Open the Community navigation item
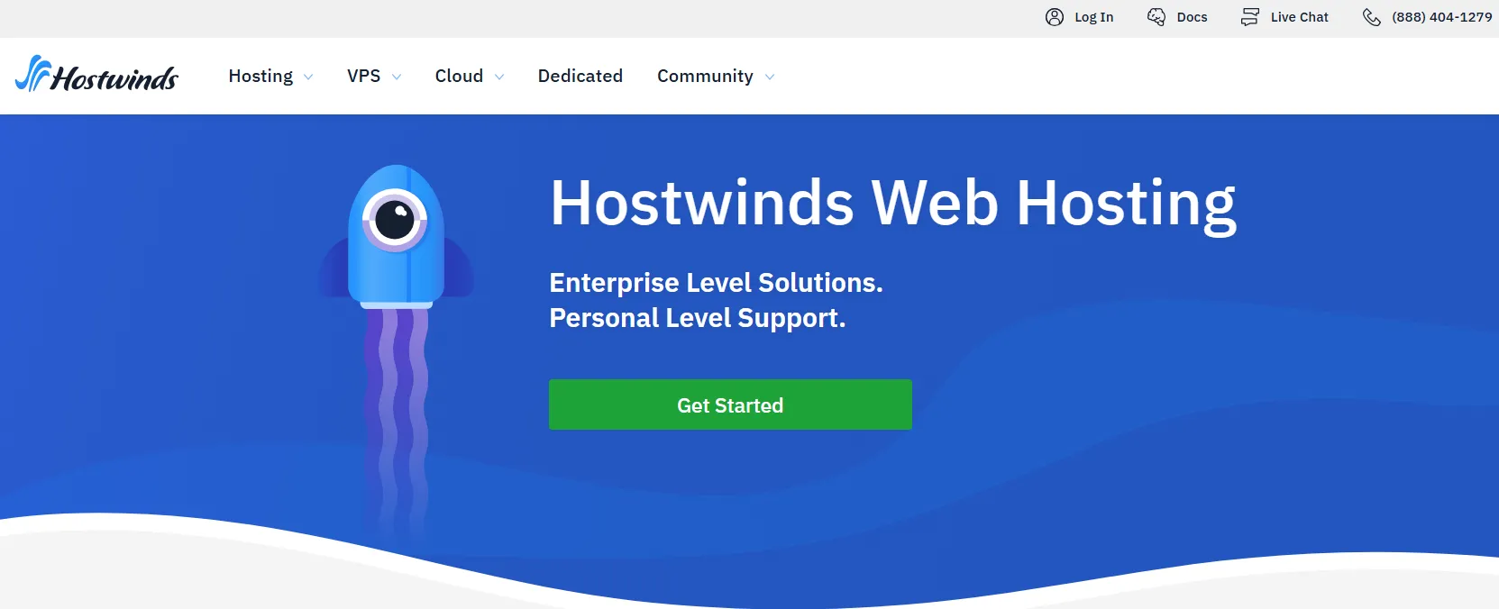 tap(705, 76)
